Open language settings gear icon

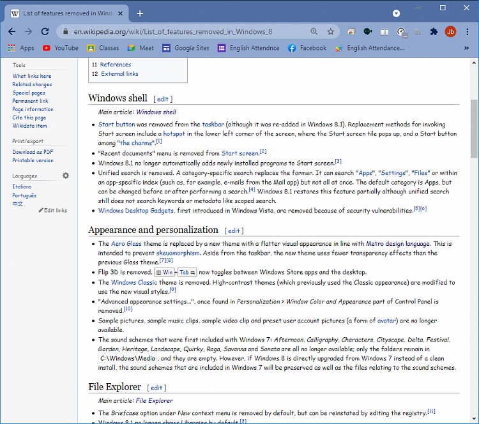pos(66,176)
